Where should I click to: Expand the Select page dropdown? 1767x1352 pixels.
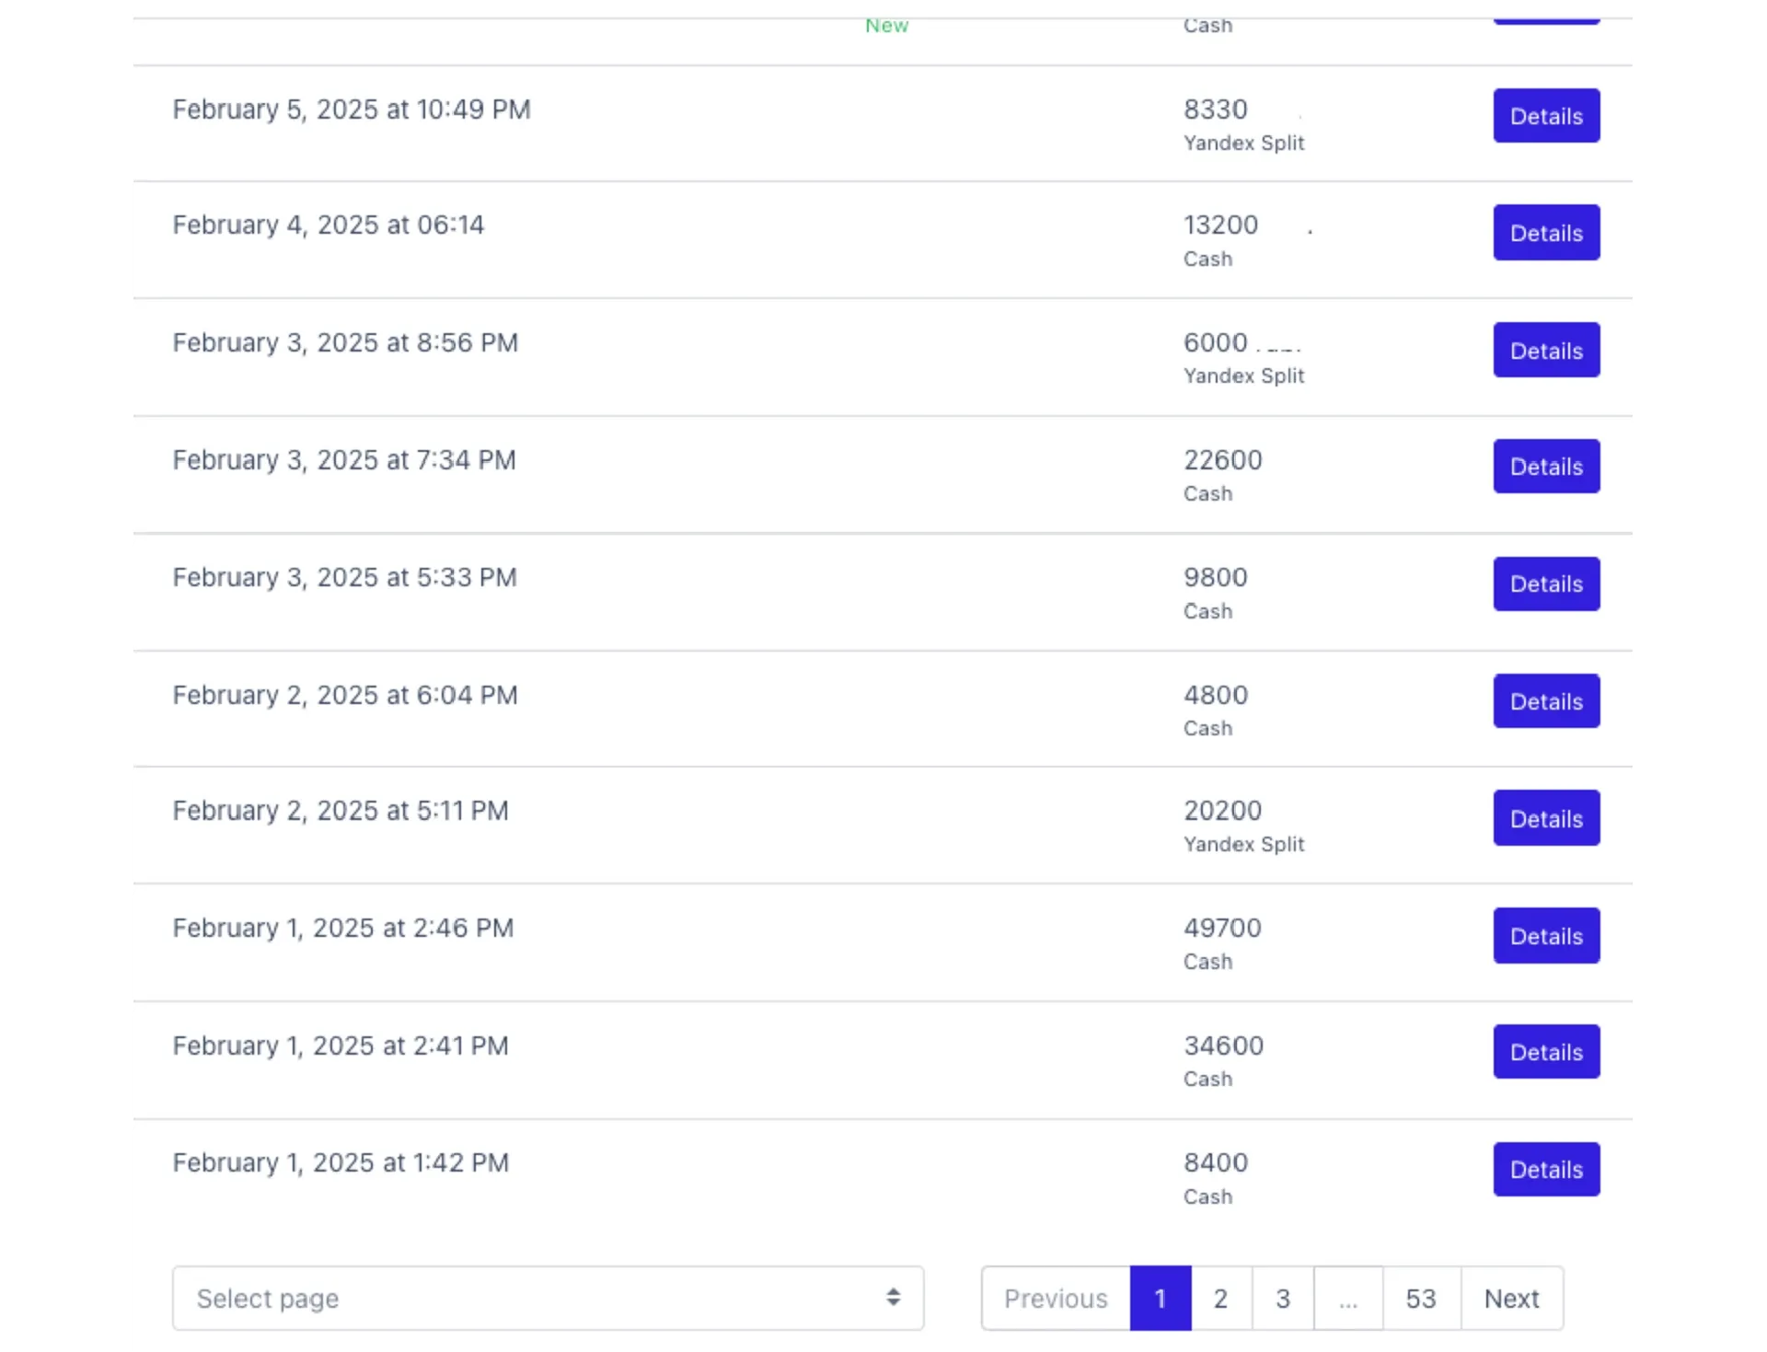pos(547,1298)
